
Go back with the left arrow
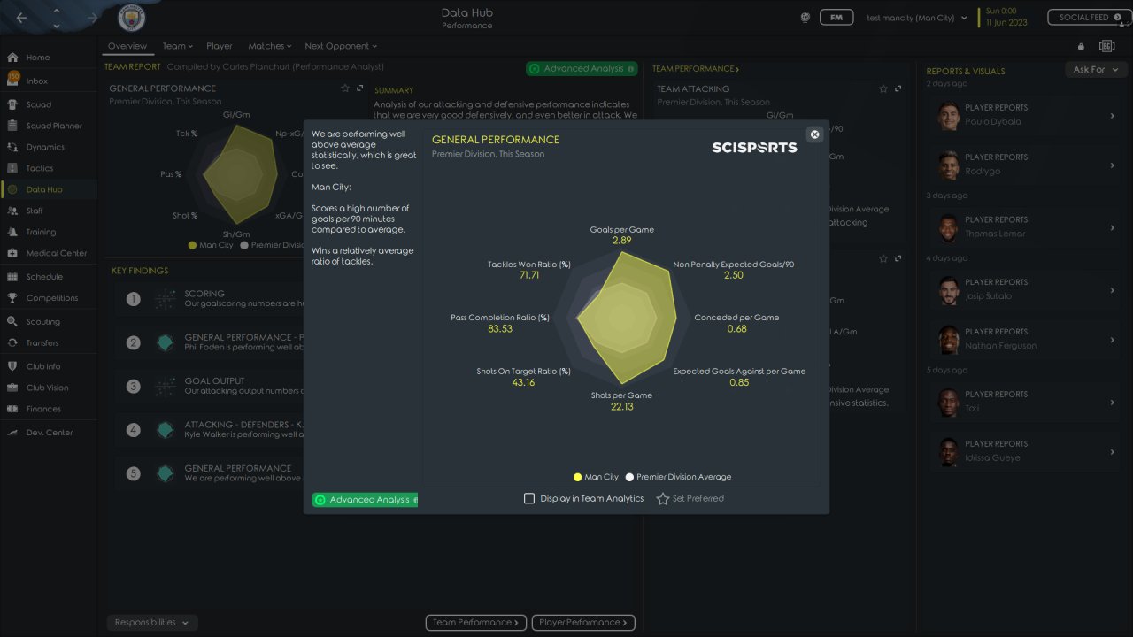[21, 18]
